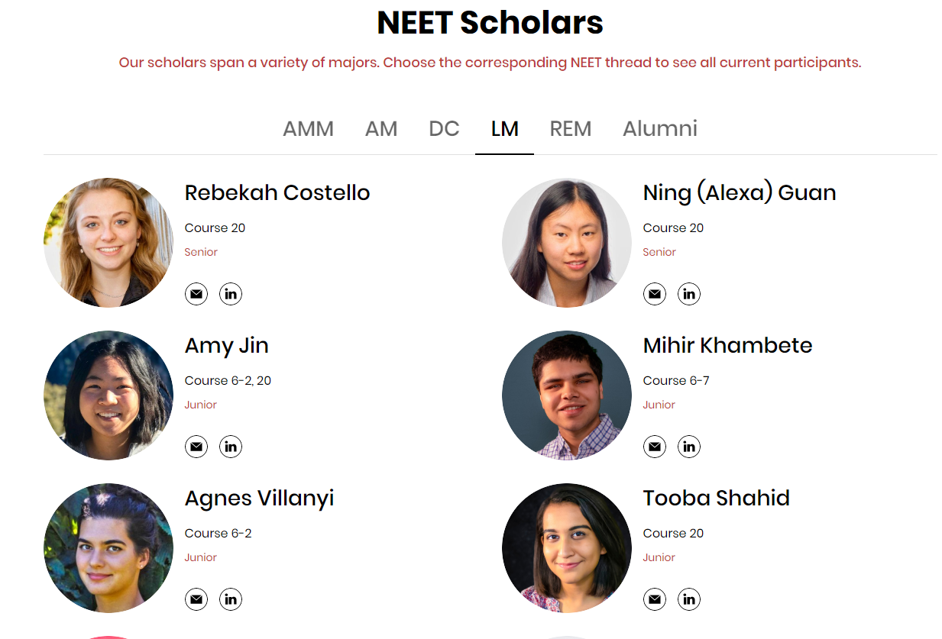Click Agnes Villanyi's LinkedIn icon
Screen dimensions: 942x639
point(231,599)
